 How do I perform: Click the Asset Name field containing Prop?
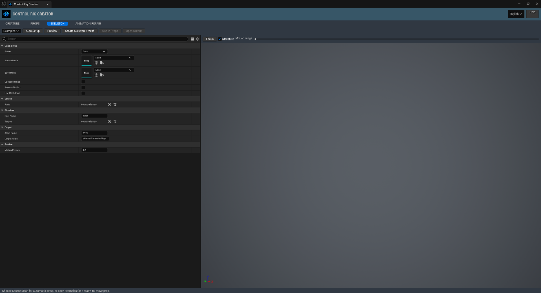[94, 133]
